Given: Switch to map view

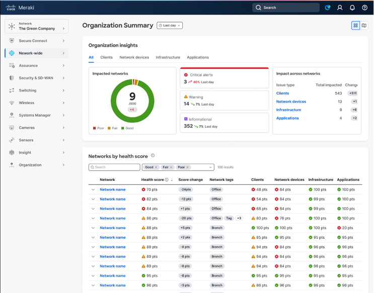Looking at the screenshot, I should tap(364, 26).
